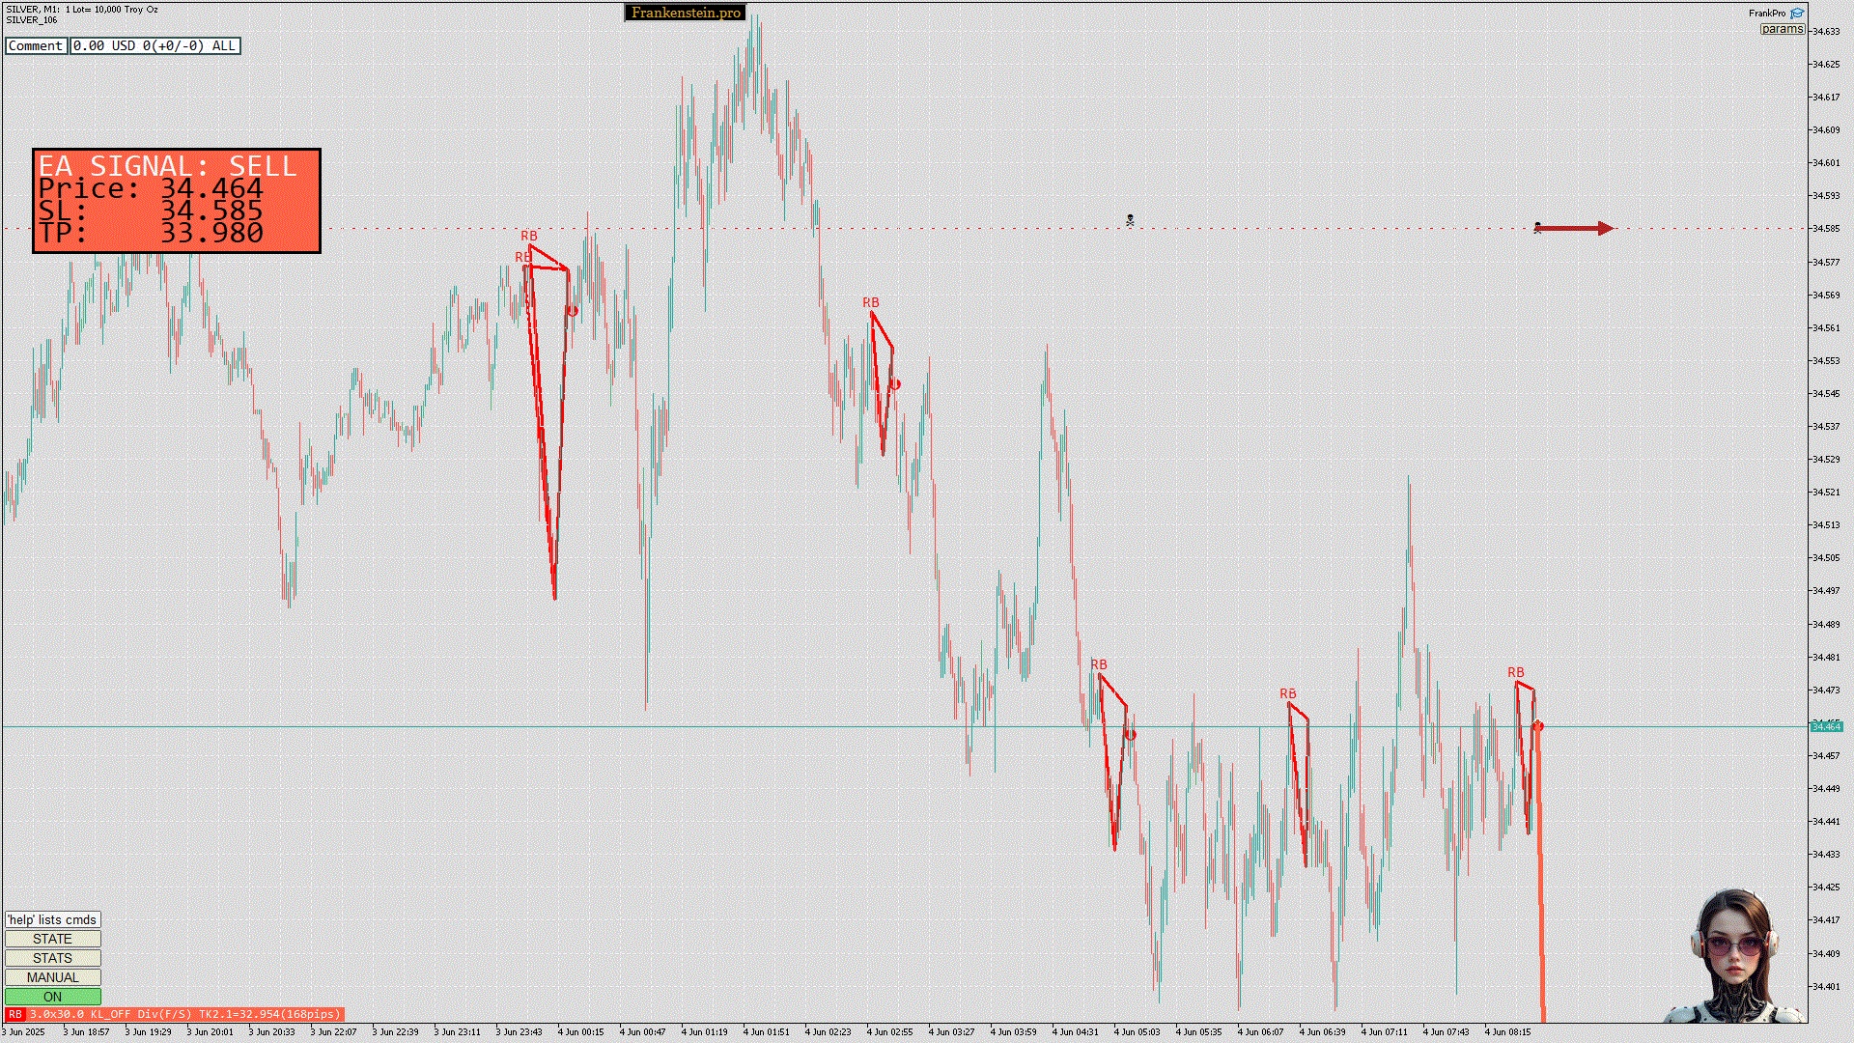Image resolution: width=1854 pixels, height=1043 pixels.
Task: Open the Comment box
Action: [x=36, y=45]
